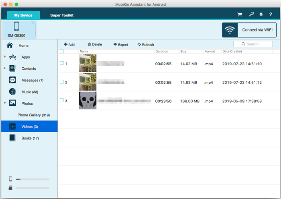The width and height of the screenshot is (281, 199).
Task: Click Connect via WIFI button
Action: point(248,30)
